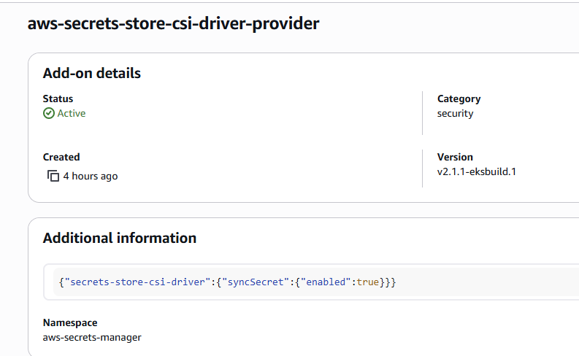Click the aws-secrets-store-csi-driver-provider page title
This screenshot has height=356, width=579.
click(173, 23)
